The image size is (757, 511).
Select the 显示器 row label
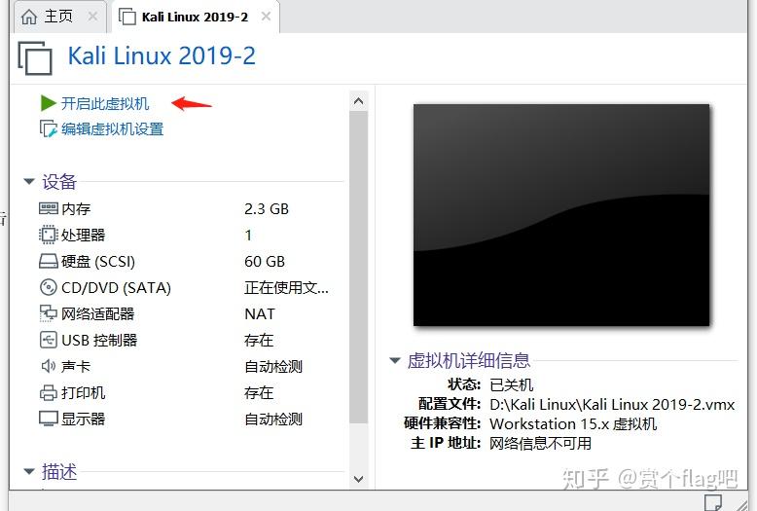(83, 419)
